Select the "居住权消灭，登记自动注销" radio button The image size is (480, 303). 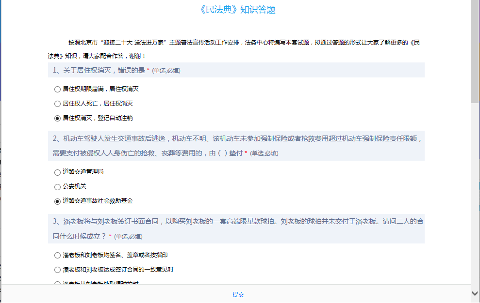58,118
